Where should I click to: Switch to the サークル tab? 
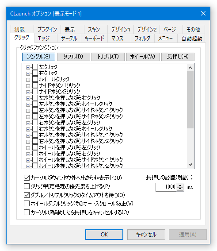click(69, 39)
